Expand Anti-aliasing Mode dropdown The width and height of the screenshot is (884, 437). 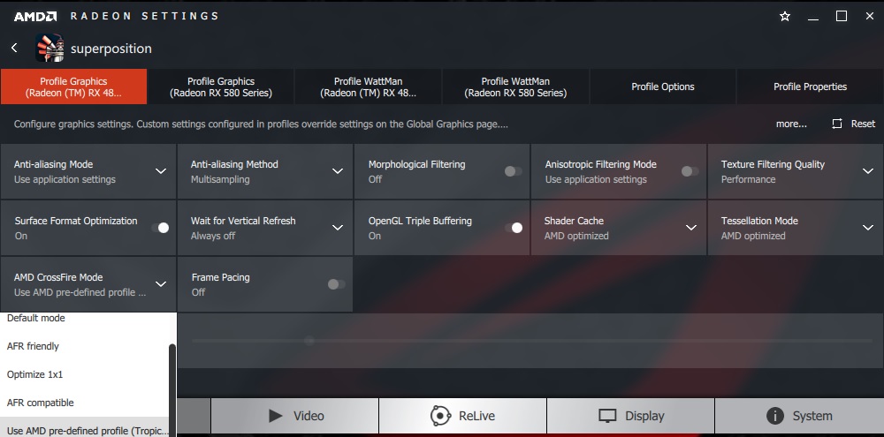tap(161, 171)
